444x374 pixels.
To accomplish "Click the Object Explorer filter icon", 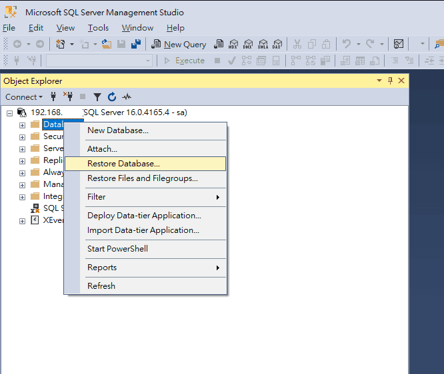I will point(97,97).
